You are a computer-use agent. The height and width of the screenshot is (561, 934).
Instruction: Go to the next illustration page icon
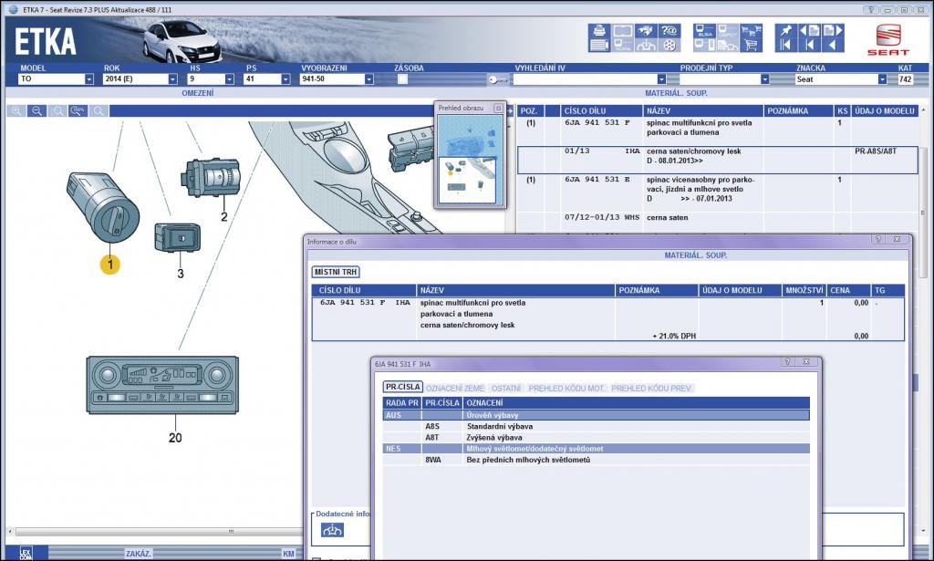(833, 30)
